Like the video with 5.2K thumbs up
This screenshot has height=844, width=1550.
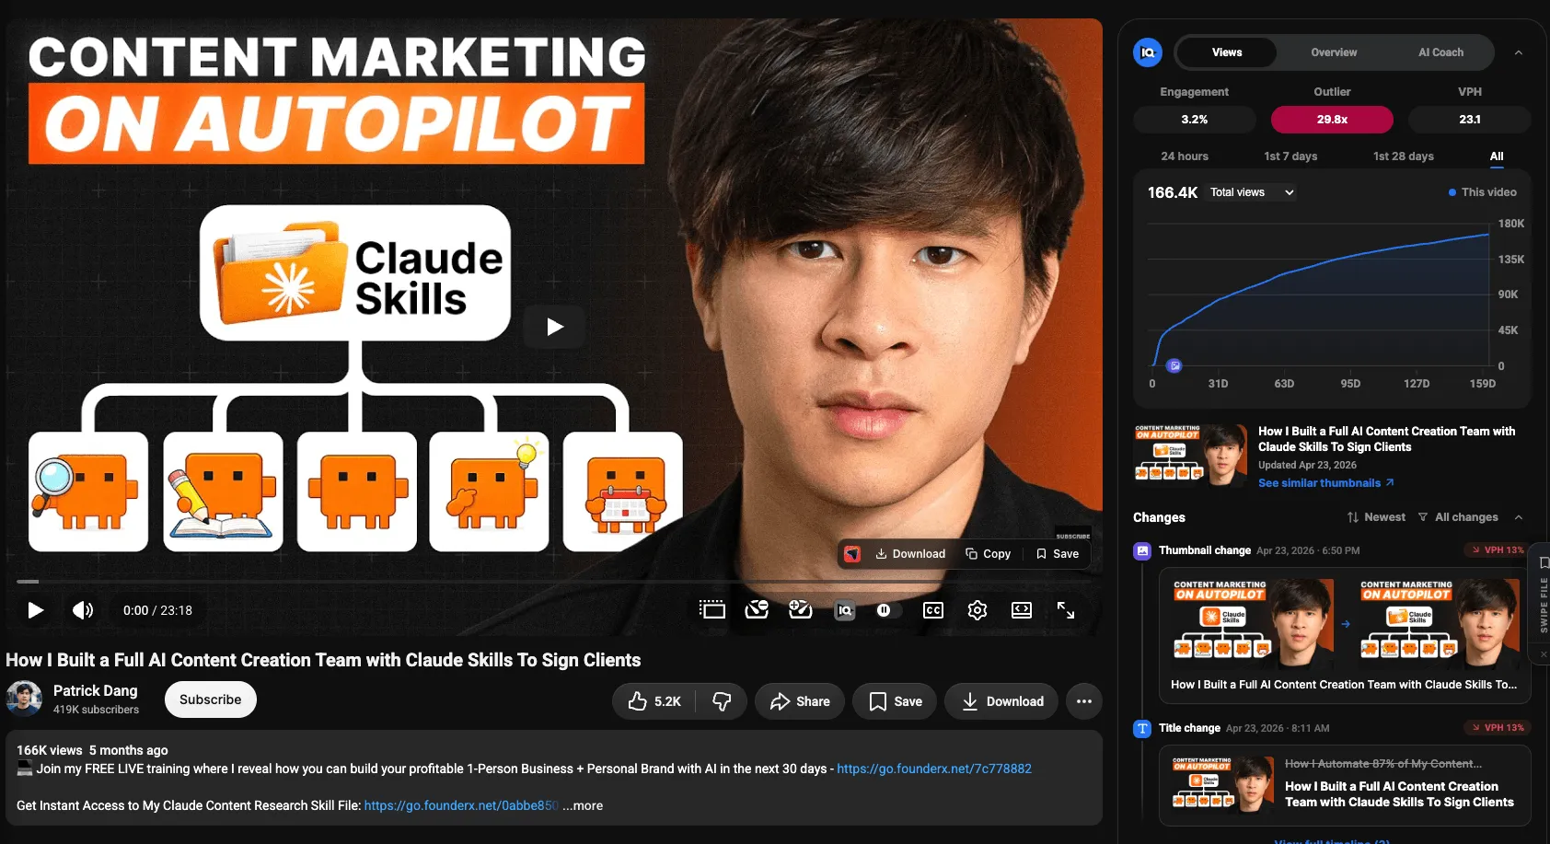[654, 701]
